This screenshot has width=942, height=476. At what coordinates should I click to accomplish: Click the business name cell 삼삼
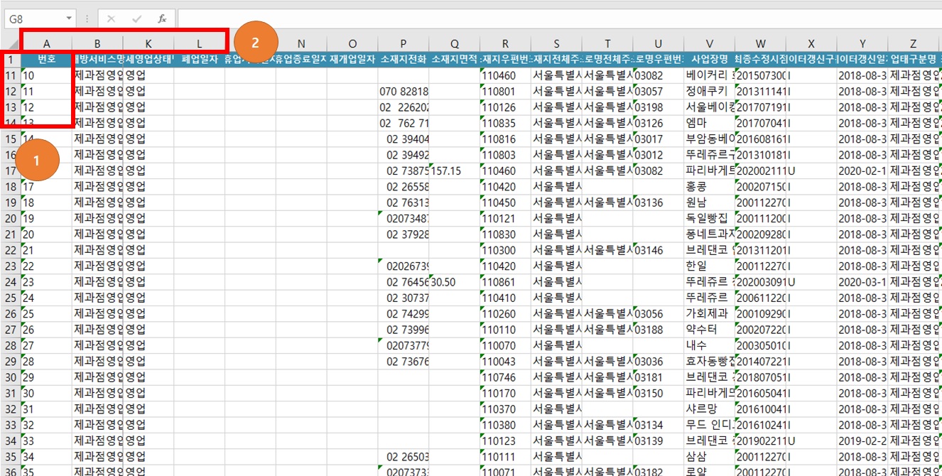click(710, 456)
